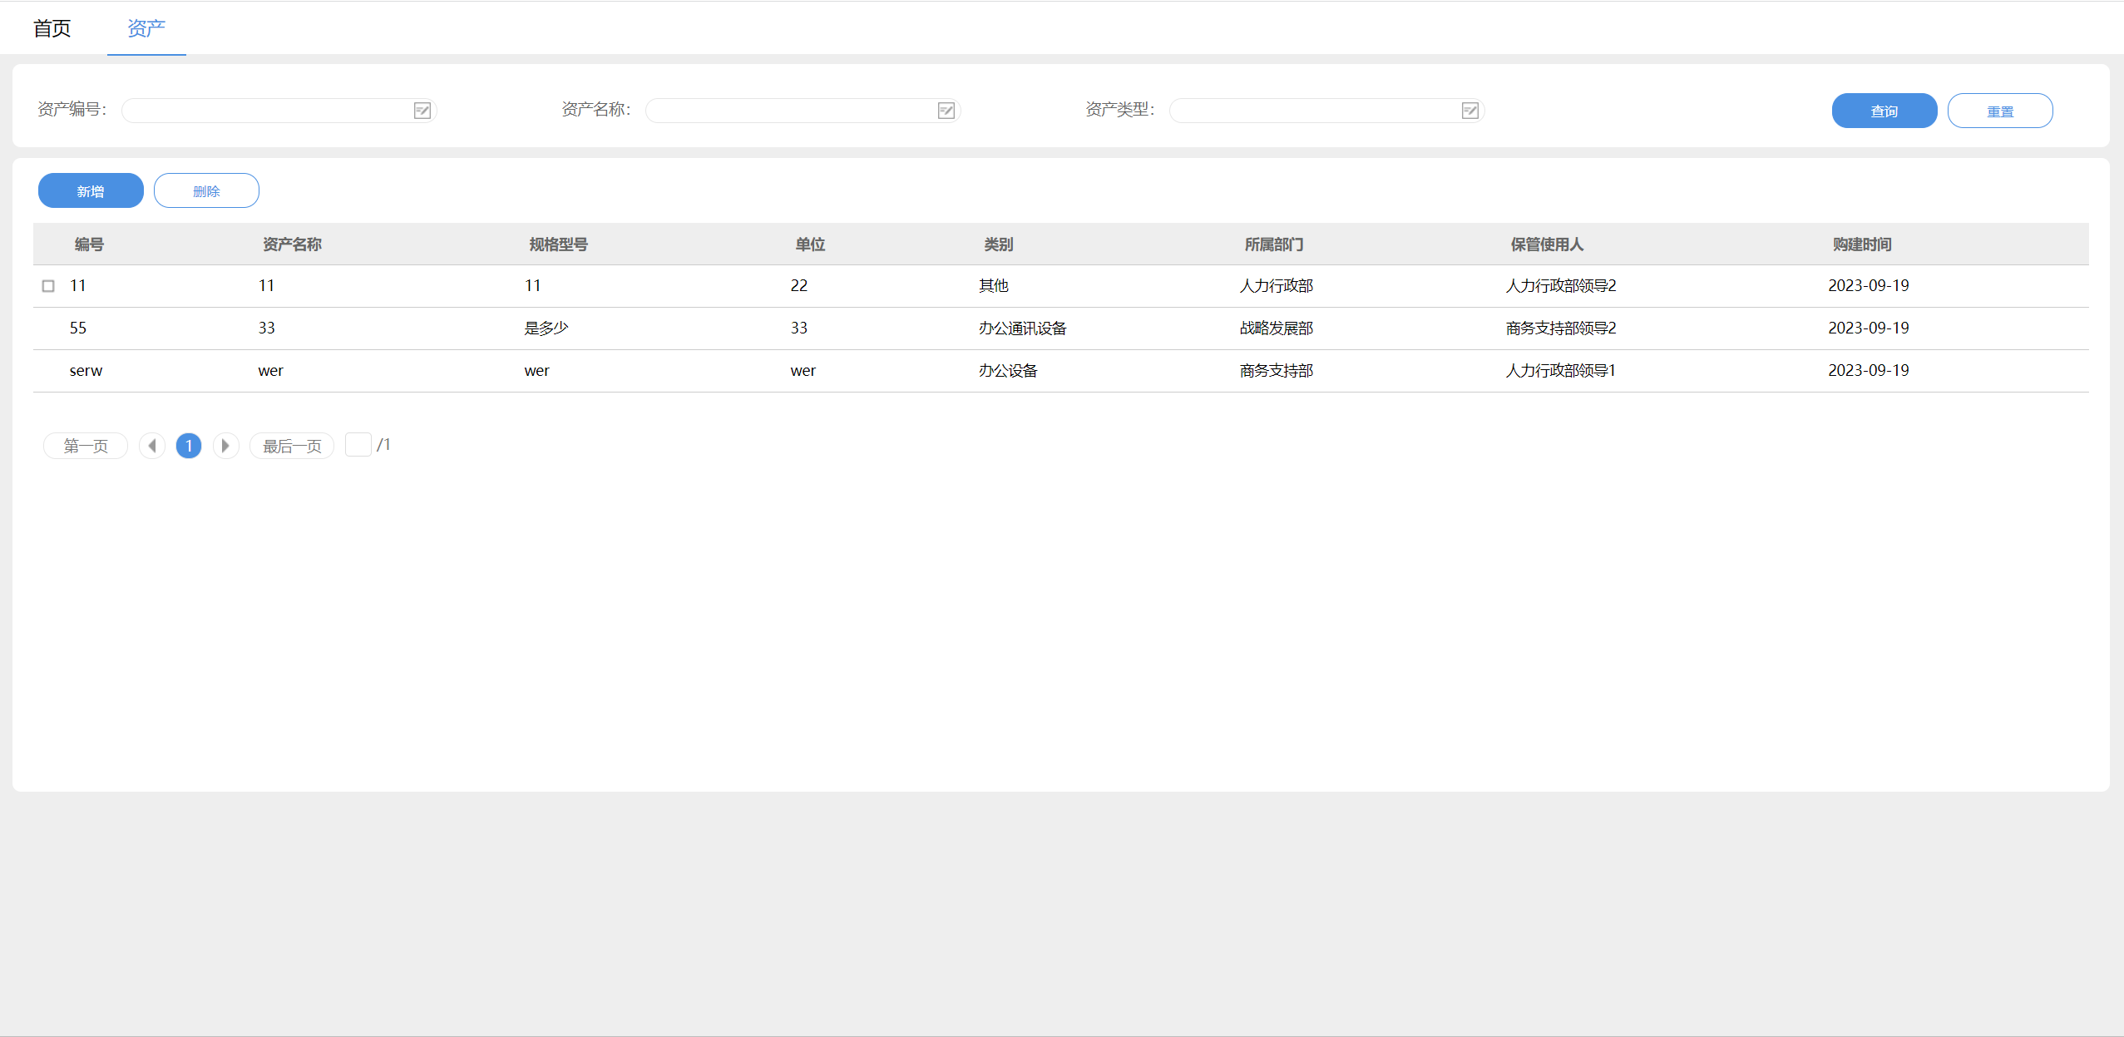The image size is (2124, 1037).
Task: Select page 1 in pagination
Action: pyautogui.click(x=189, y=446)
